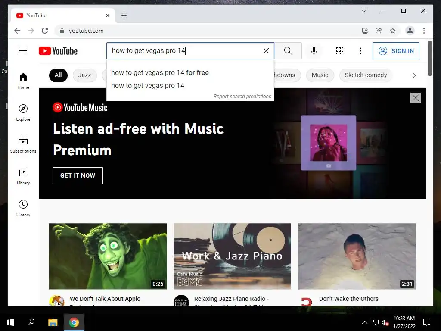Open File Explorer from taskbar
The height and width of the screenshot is (331, 441).
(x=53, y=322)
